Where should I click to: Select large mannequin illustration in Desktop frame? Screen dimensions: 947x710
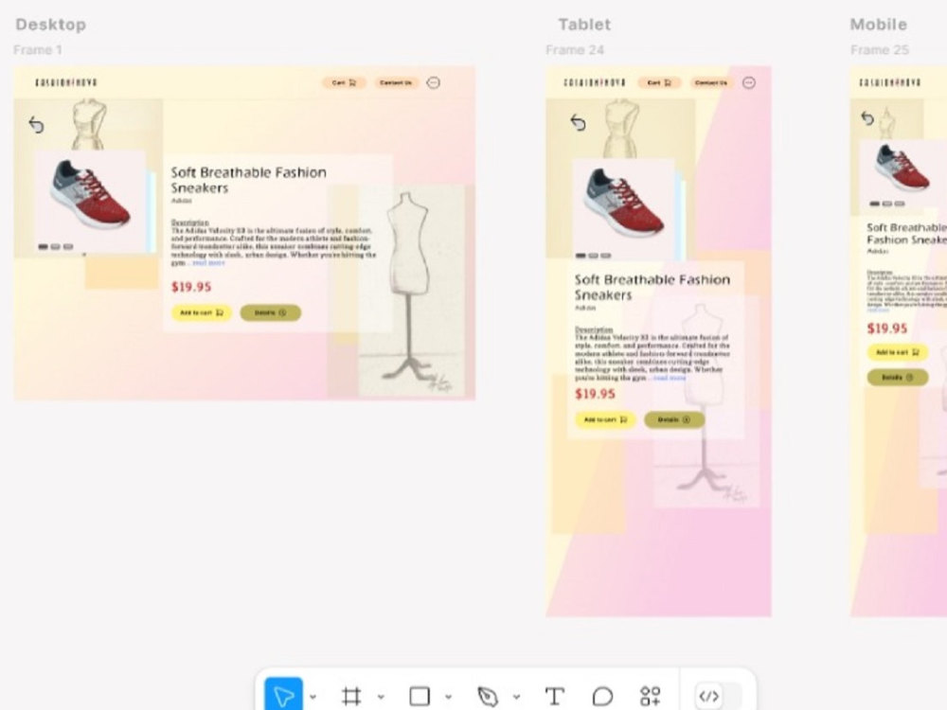click(x=412, y=291)
